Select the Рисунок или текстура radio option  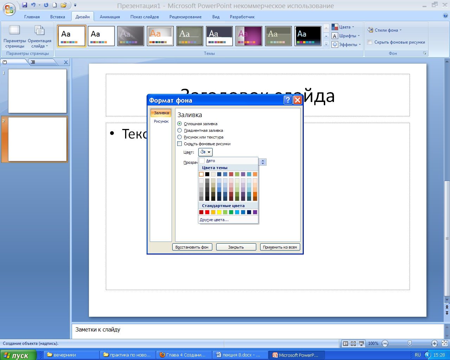200,137
